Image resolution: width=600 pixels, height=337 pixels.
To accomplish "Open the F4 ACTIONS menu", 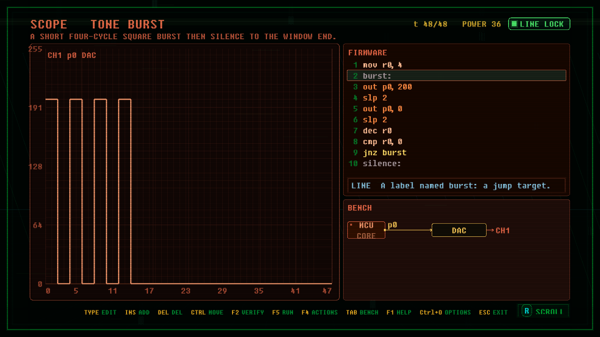I will [x=320, y=312].
